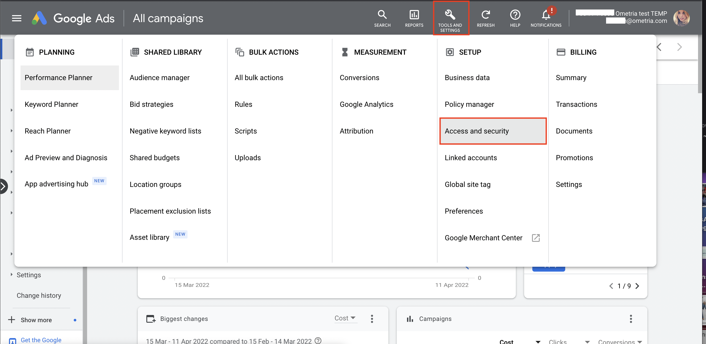
Task: Open Campaigns card options menu
Action: point(631,319)
